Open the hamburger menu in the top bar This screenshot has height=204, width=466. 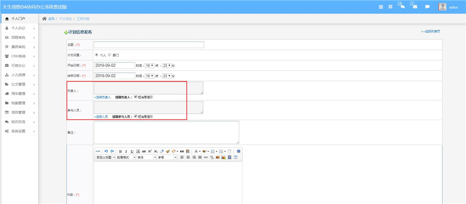coord(381,7)
